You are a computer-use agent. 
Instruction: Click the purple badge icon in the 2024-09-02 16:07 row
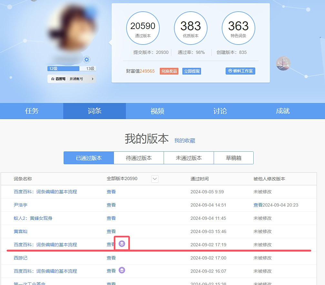pos(122,270)
